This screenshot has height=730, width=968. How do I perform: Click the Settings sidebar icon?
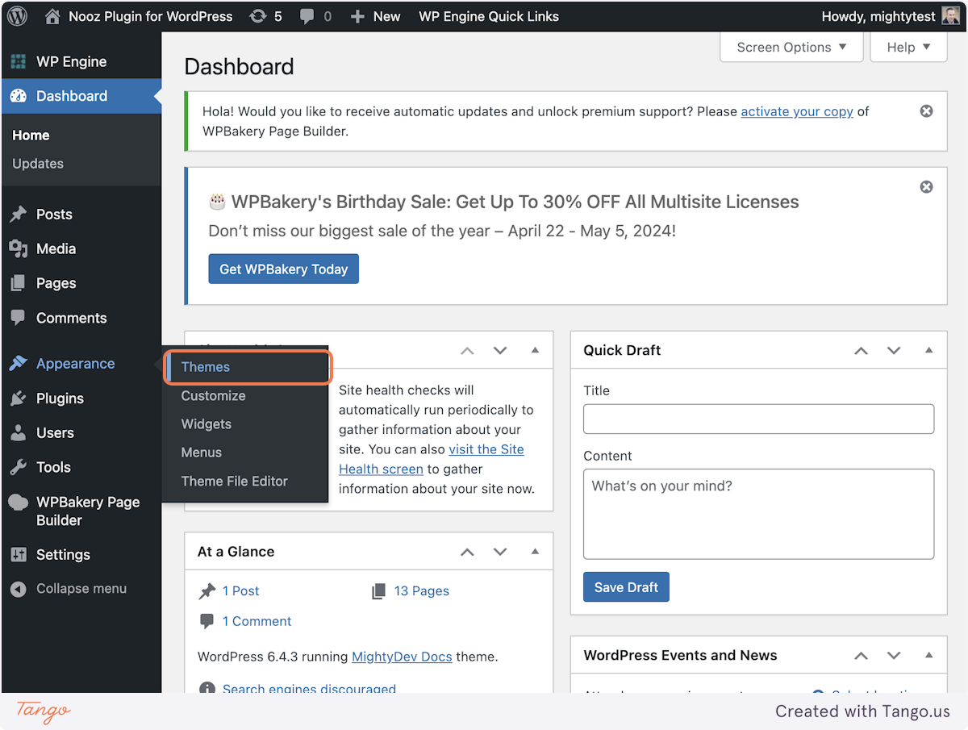point(19,555)
